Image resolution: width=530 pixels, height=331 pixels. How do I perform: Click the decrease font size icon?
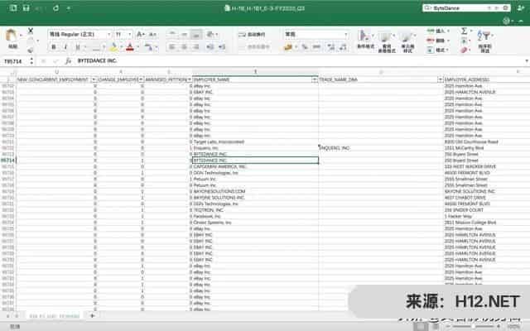click(152, 34)
